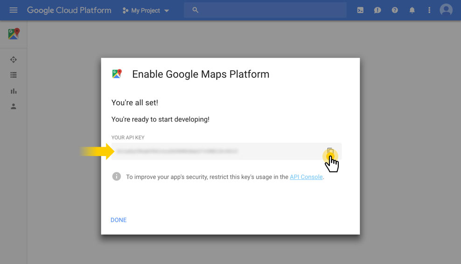The width and height of the screenshot is (461, 264).
Task: Click the search bar in the header
Action: coord(265,10)
